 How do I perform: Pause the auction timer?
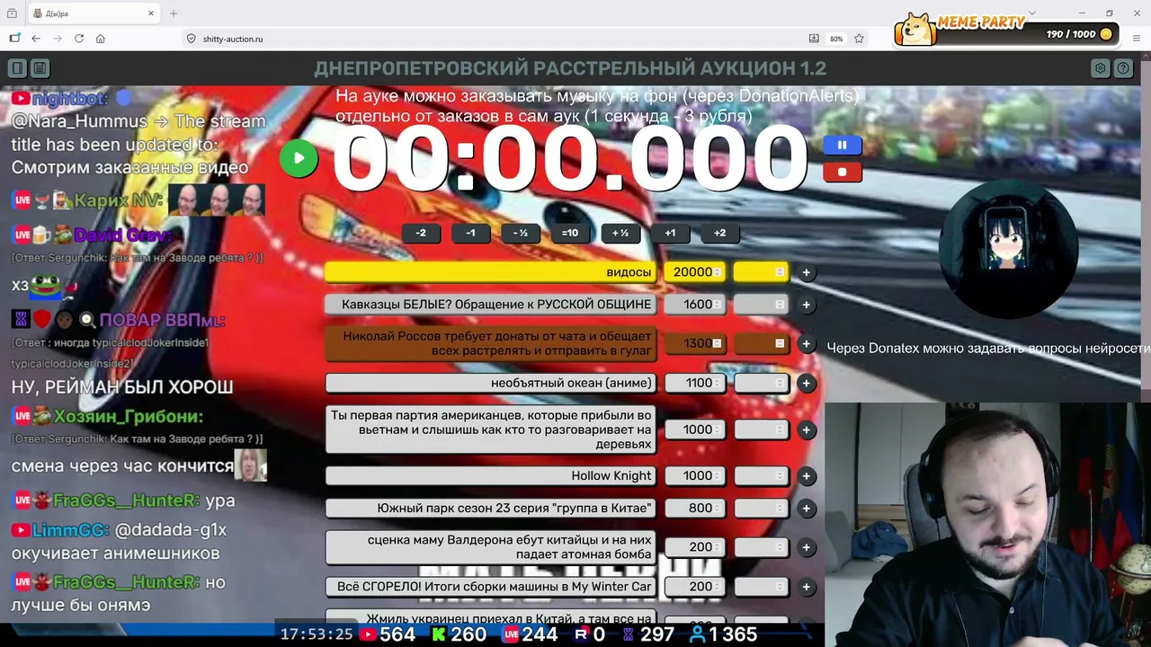tap(842, 145)
